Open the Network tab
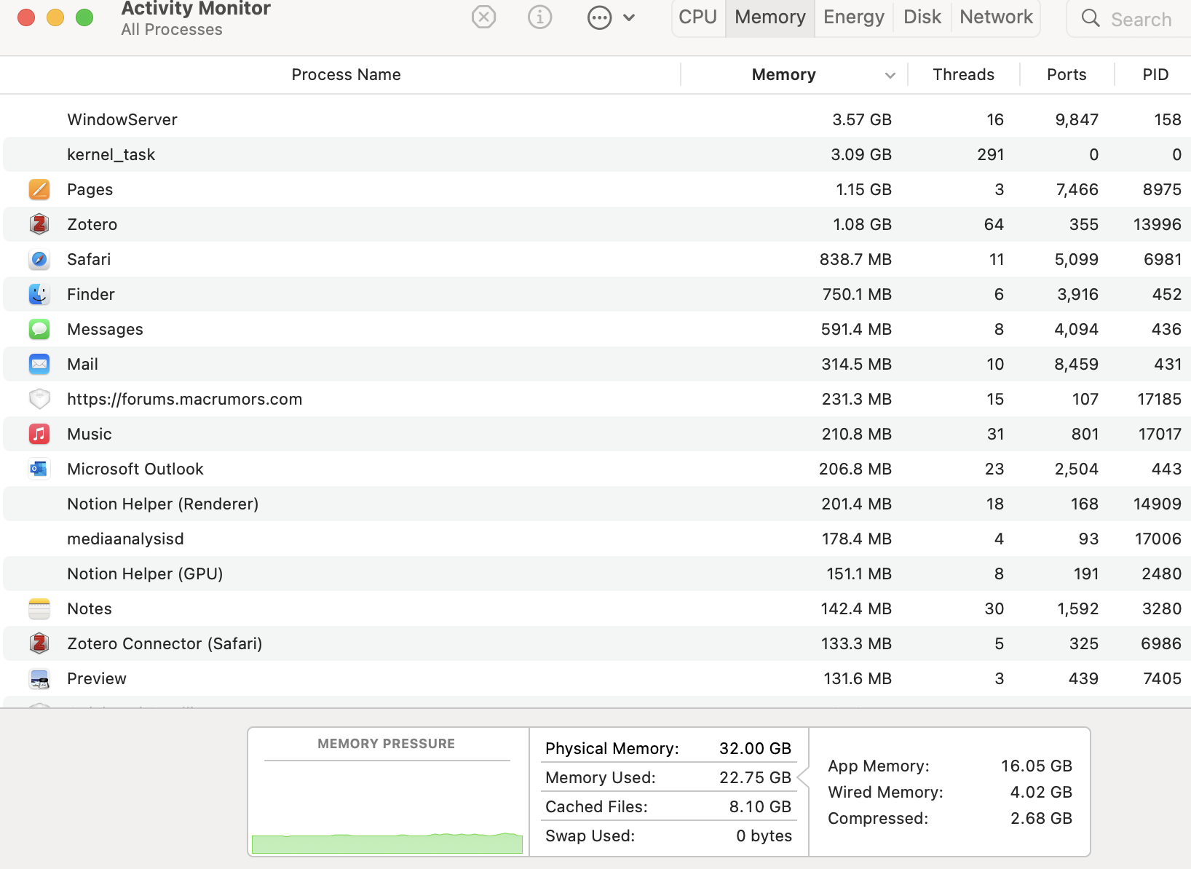This screenshot has height=869, width=1191. [x=995, y=17]
